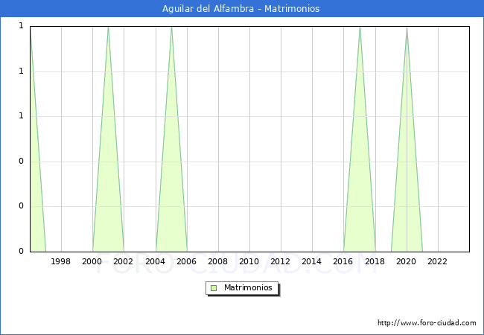The width and height of the screenshot is (484, 335).
Task: Click the 2012 x-axis label
Action: point(281,261)
